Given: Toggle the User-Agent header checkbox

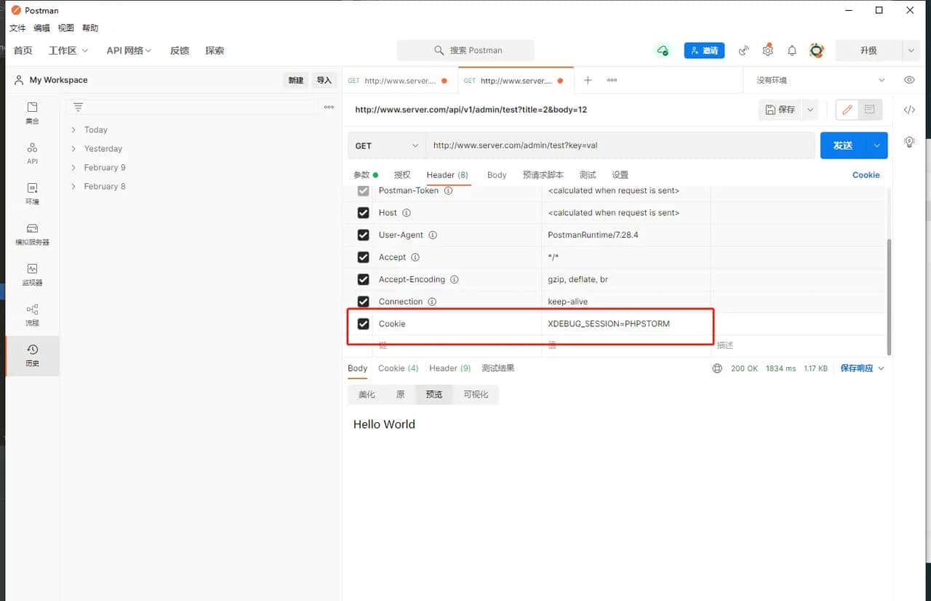Looking at the screenshot, I should (x=363, y=235).
